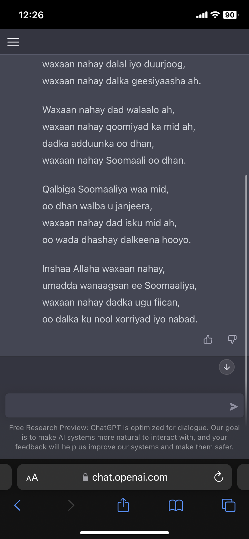The image size is (249, 539).
Task: Tap the forward navigation arrow
Action: point(71,505)
